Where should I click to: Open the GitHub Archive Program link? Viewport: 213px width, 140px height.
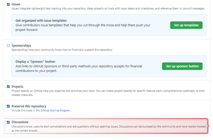coord(55,111)
